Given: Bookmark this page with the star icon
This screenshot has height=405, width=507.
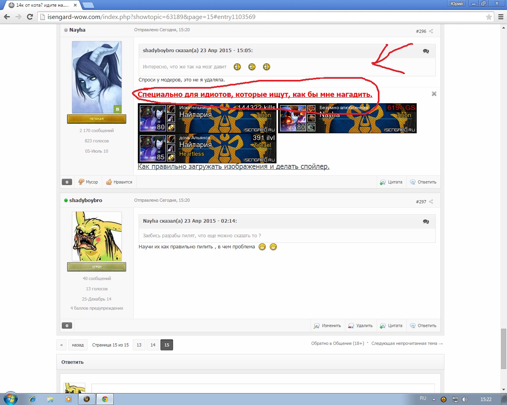Looking at the screenshot, I should click(489, 17).
